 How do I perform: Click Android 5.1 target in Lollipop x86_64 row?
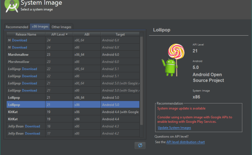point(110,69)
